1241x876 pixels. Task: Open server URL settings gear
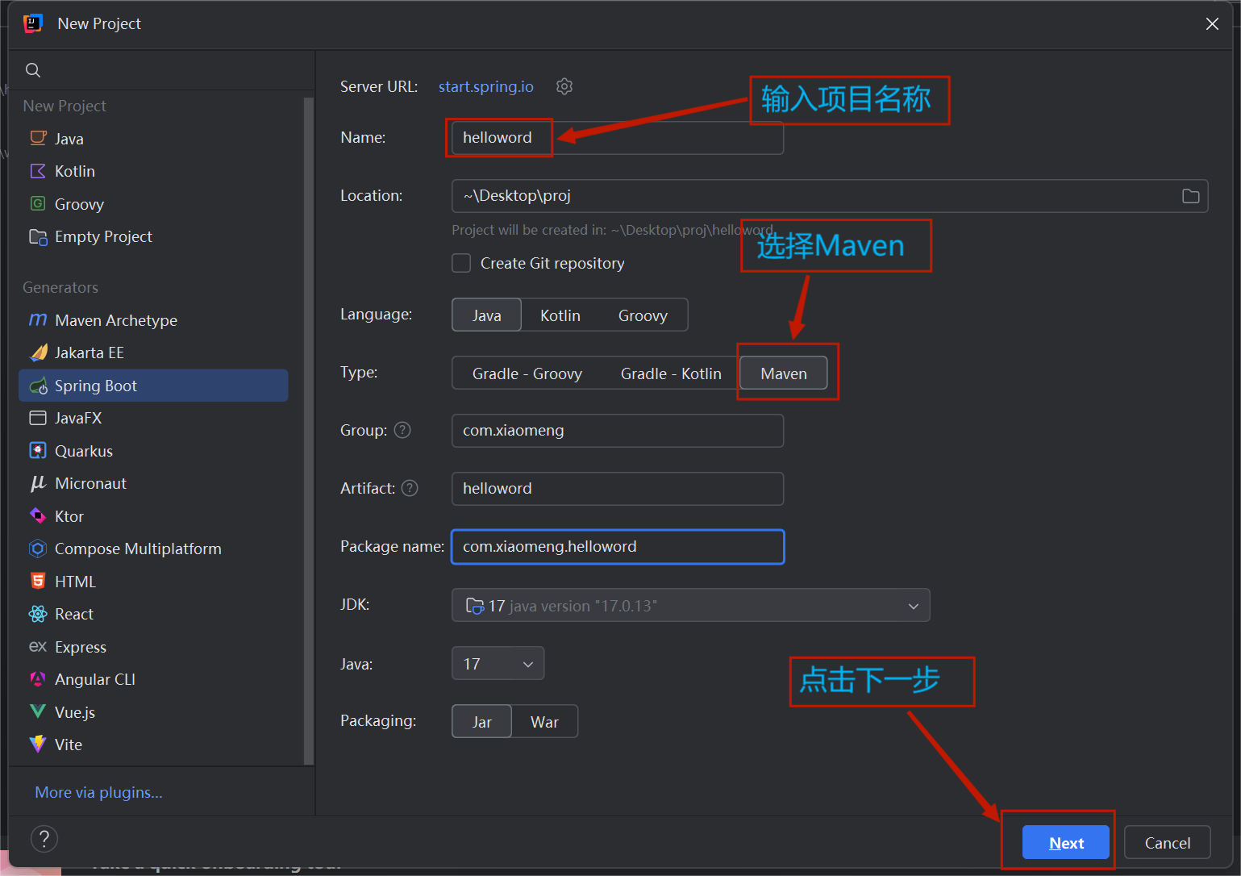[x=564, y=86]
